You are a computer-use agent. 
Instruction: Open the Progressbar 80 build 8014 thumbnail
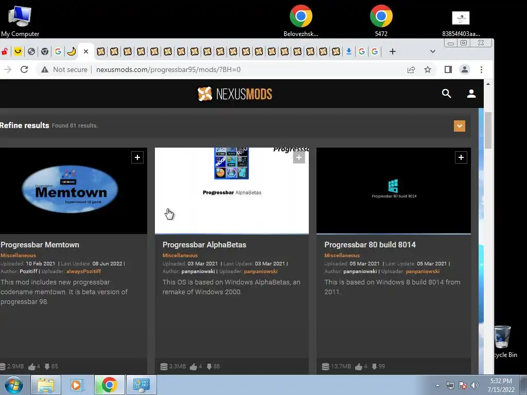tap(394, 190)
